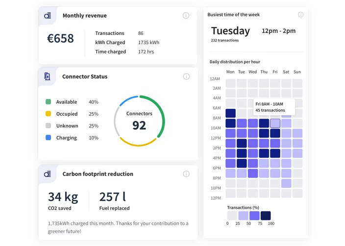The image size is (345, 246).
Task: Open the Busiest time of week info icon
Action: pos(299,15)
